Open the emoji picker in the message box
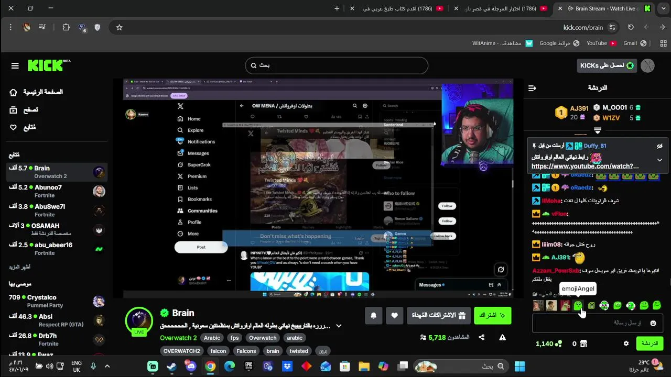Image resolution: width=671 pixels, height=377 pixels. point(653,323)
